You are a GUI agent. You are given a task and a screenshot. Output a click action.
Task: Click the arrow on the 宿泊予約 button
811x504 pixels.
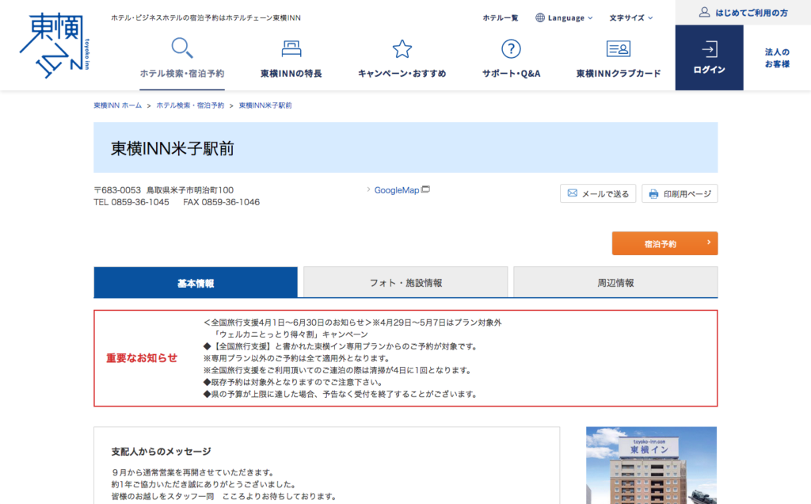click(x=709, y=242)
